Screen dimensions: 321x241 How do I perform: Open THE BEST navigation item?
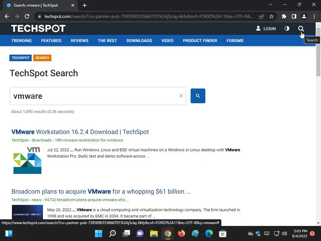(107, 40)
